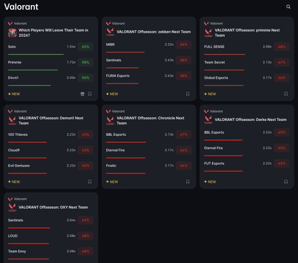Open 'VALORANT Offseason: primmie Next Team' market
298x263 pixels.
pos(247,33)
